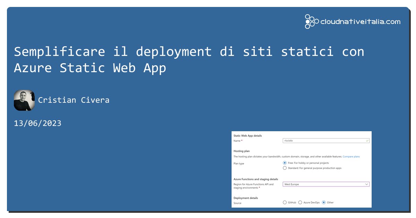Choose Azure DevOps as deployment source
Image resolution: width=416 pixels, height=218 pixels.
tap(300, 202)
